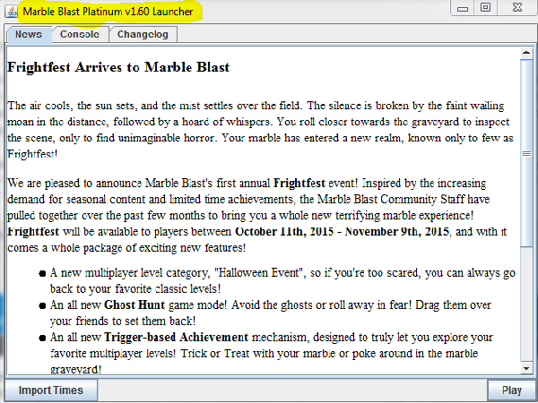Click the Java icon in title bar
Viewport: 538px width, 403px height.
[12, 12]
